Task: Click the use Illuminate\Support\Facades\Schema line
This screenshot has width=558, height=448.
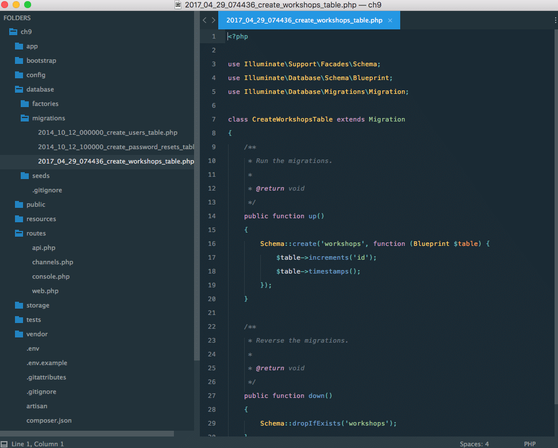Action: 304,64
